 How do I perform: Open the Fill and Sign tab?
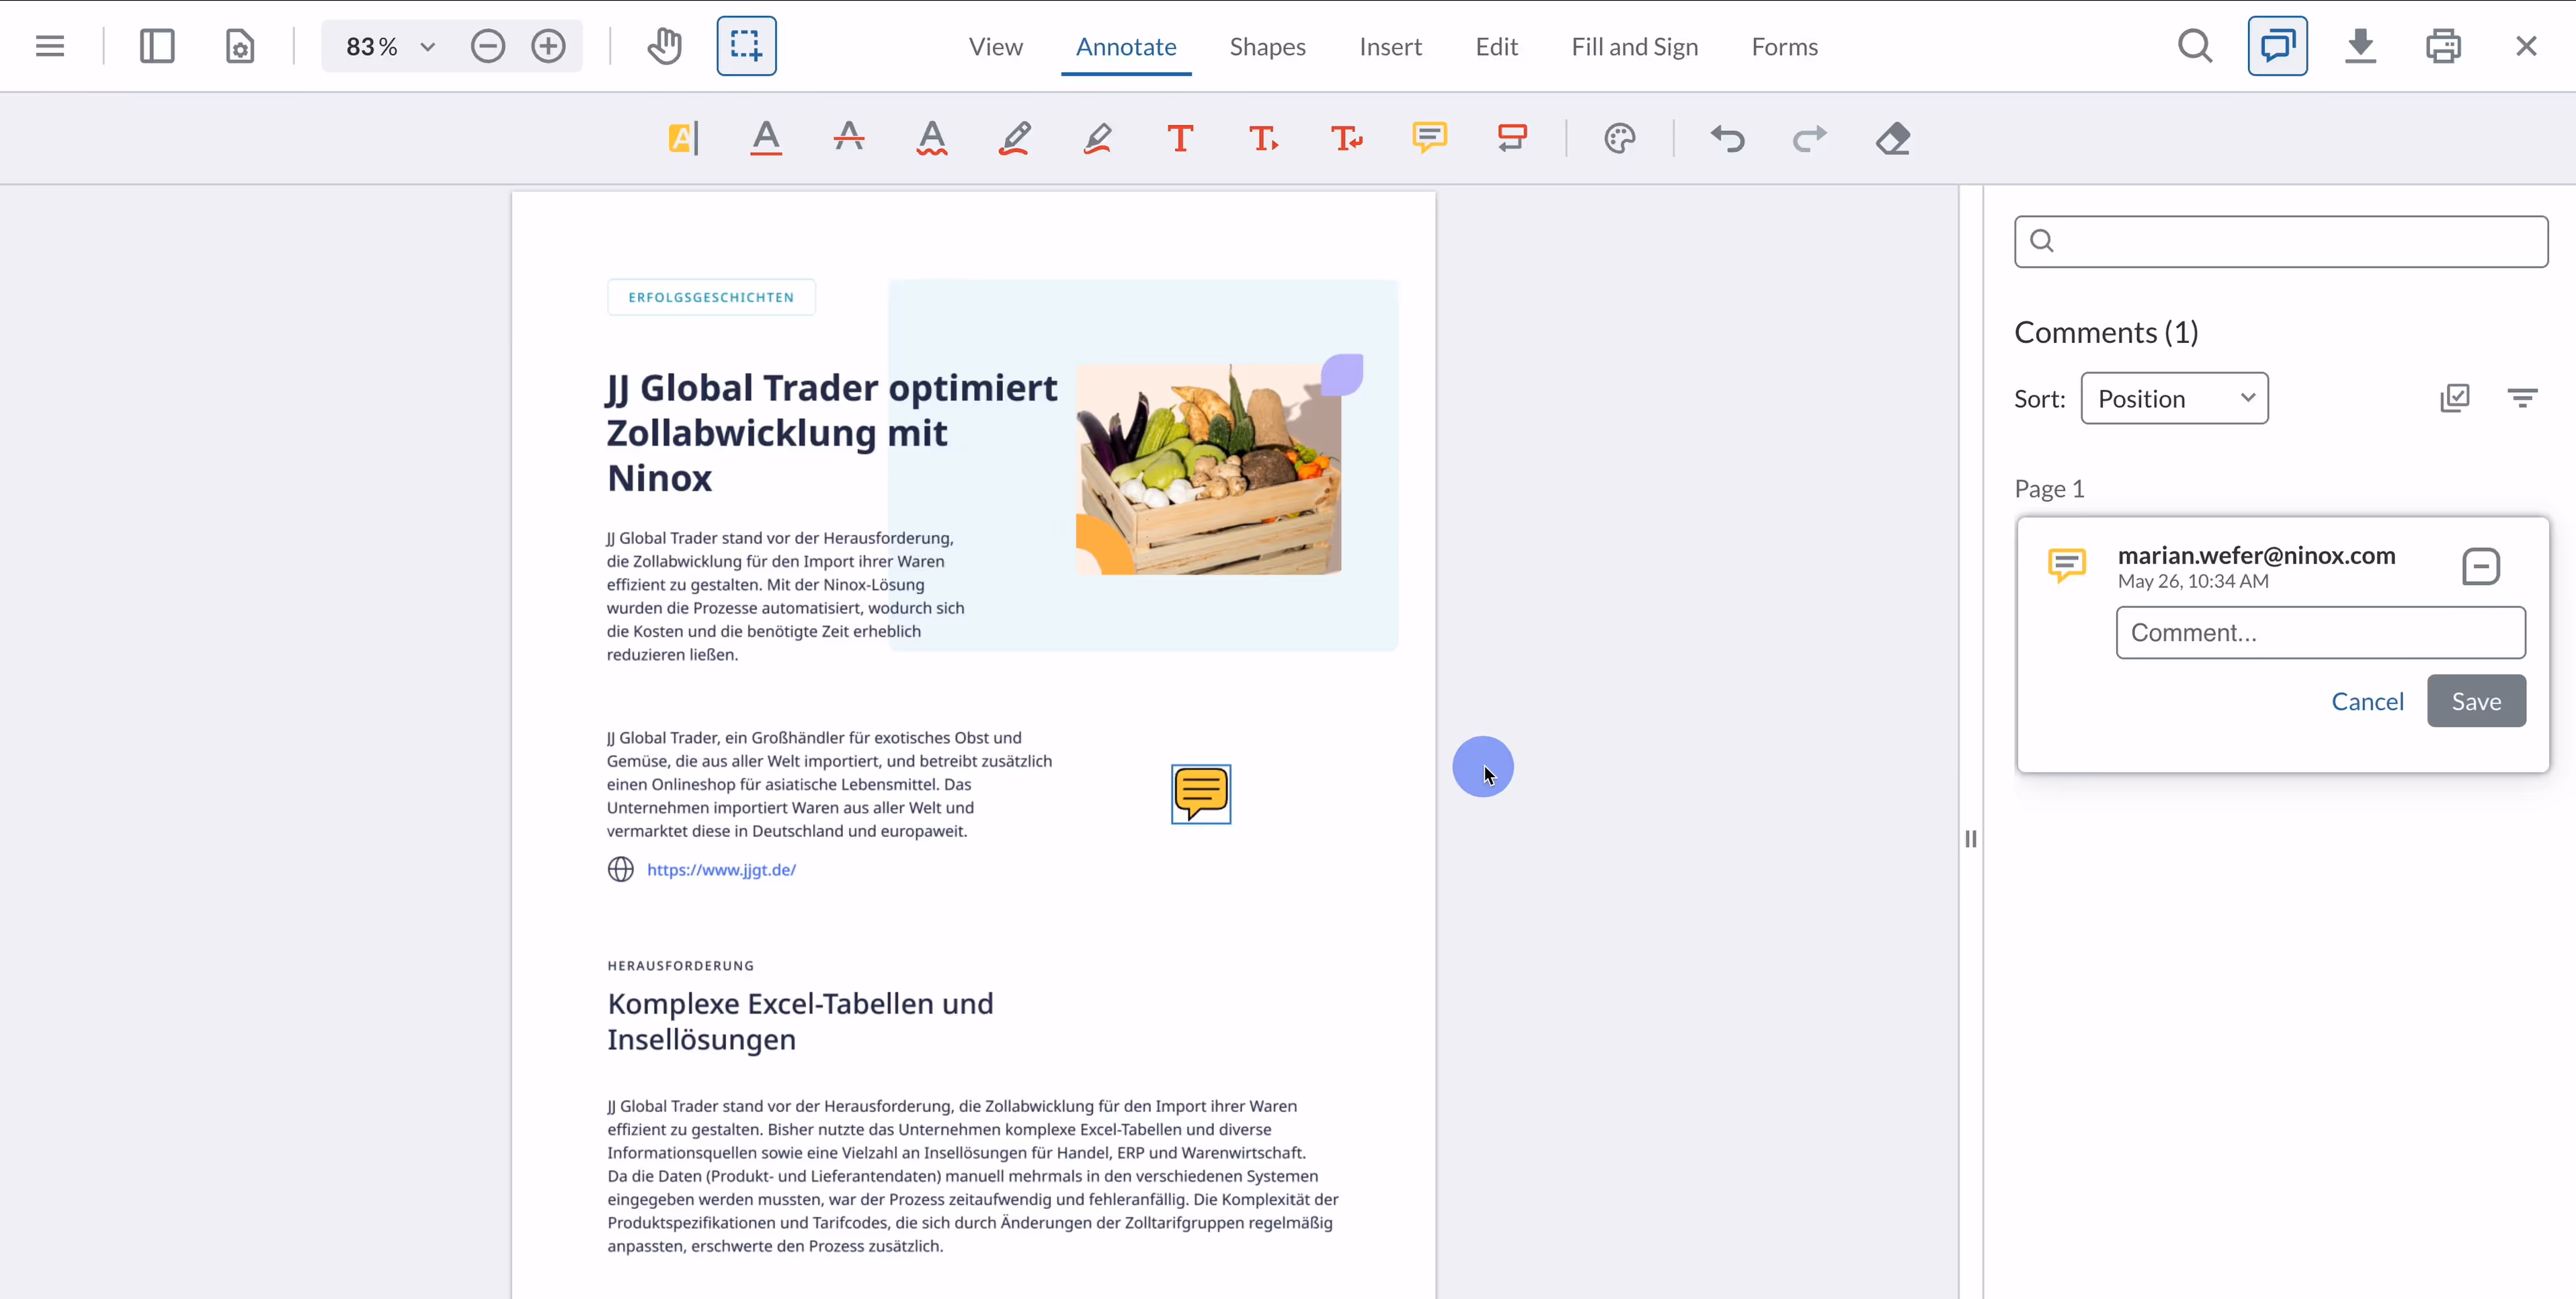pos(1634,46)
